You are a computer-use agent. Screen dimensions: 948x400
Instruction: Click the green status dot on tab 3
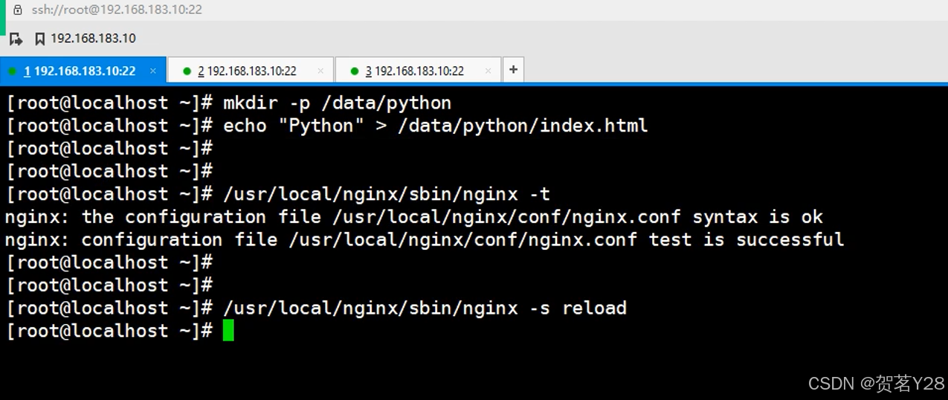[355, 71]
